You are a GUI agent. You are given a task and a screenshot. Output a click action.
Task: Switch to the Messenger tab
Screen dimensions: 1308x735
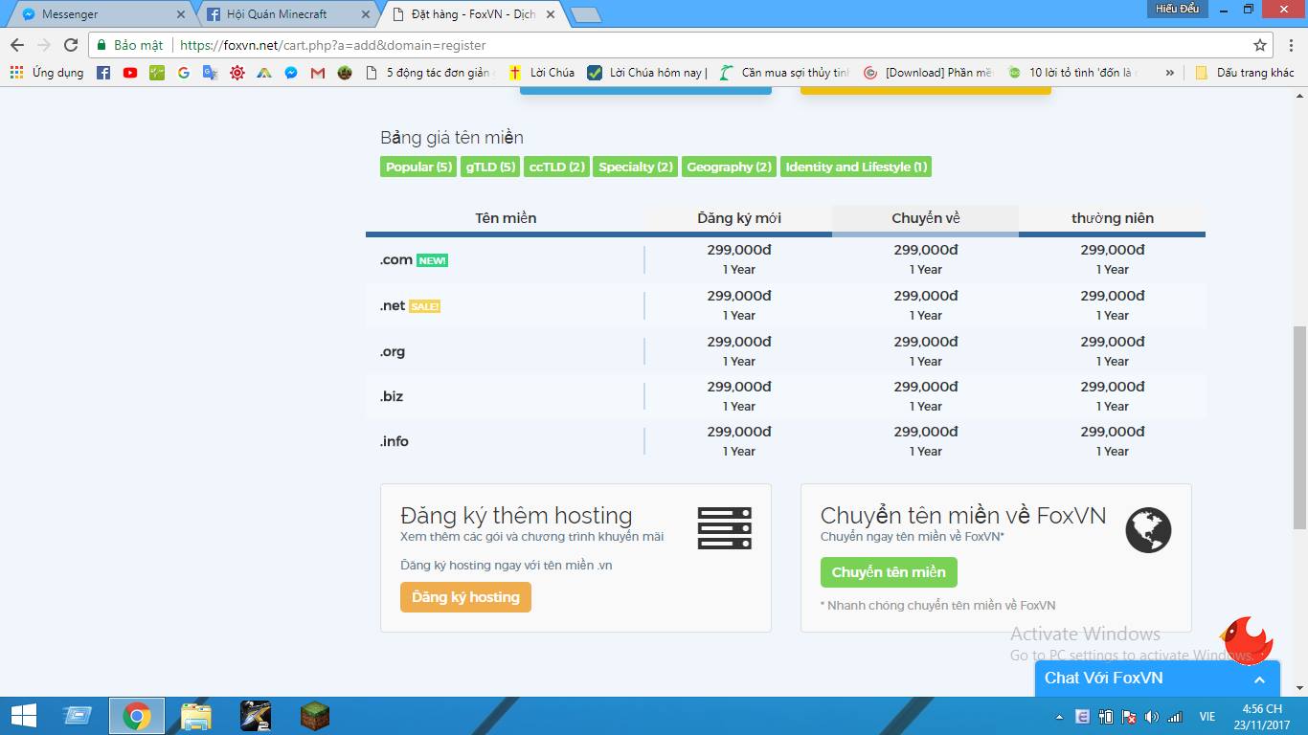tap(102, 14)
